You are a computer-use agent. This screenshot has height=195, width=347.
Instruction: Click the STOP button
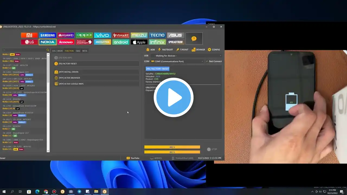click(x=212, y=149)
